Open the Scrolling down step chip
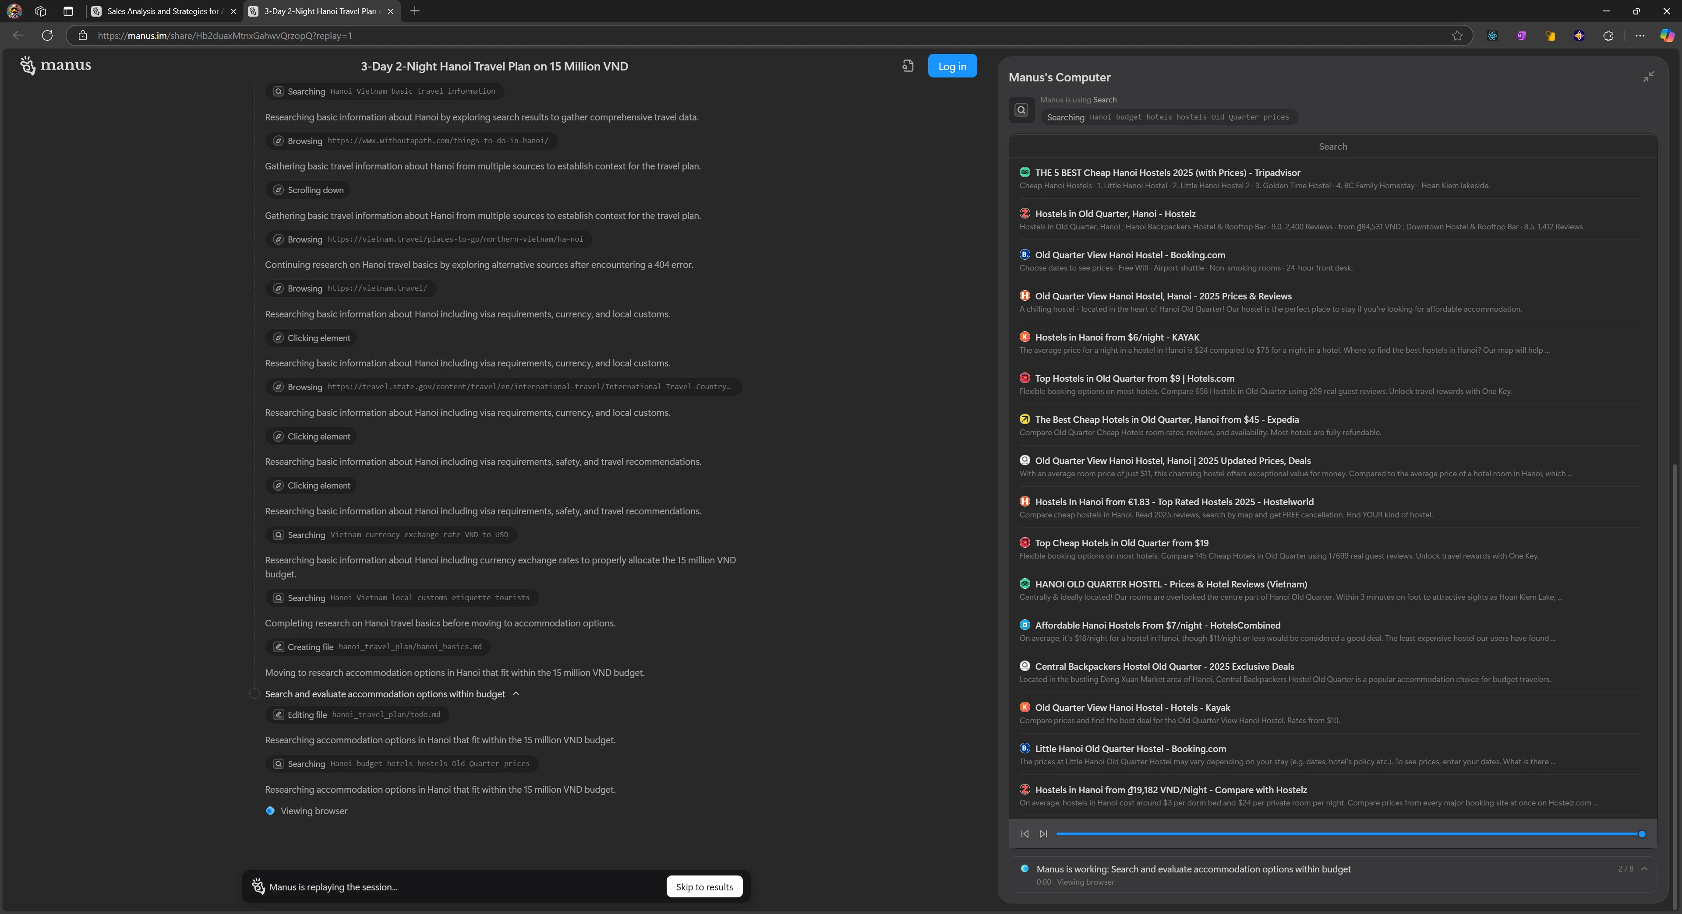The width and height of the screenshot is (1682, 914). (x=307, y=190)
